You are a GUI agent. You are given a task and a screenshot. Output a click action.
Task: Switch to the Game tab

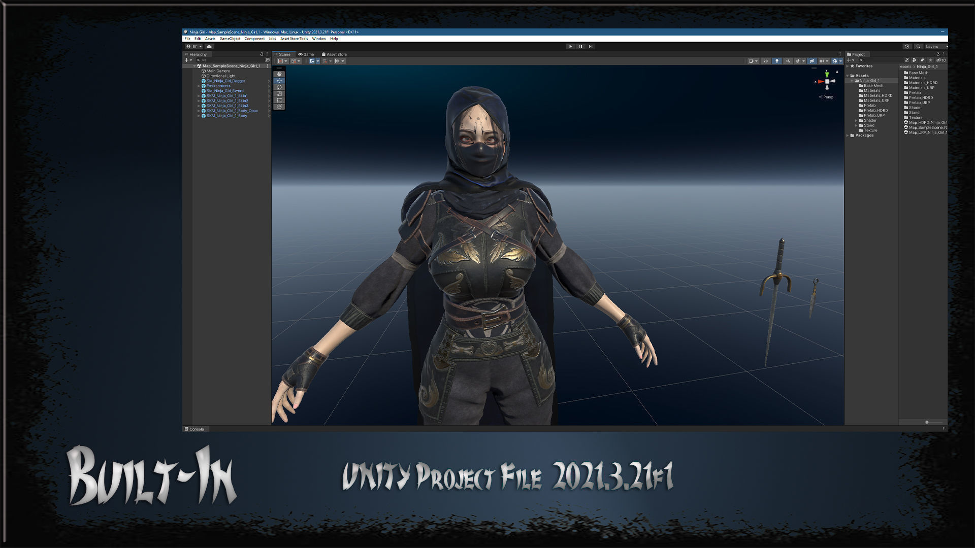tap(306, 54)
